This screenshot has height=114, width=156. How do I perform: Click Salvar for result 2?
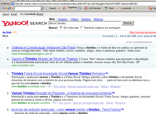point(110,103)
